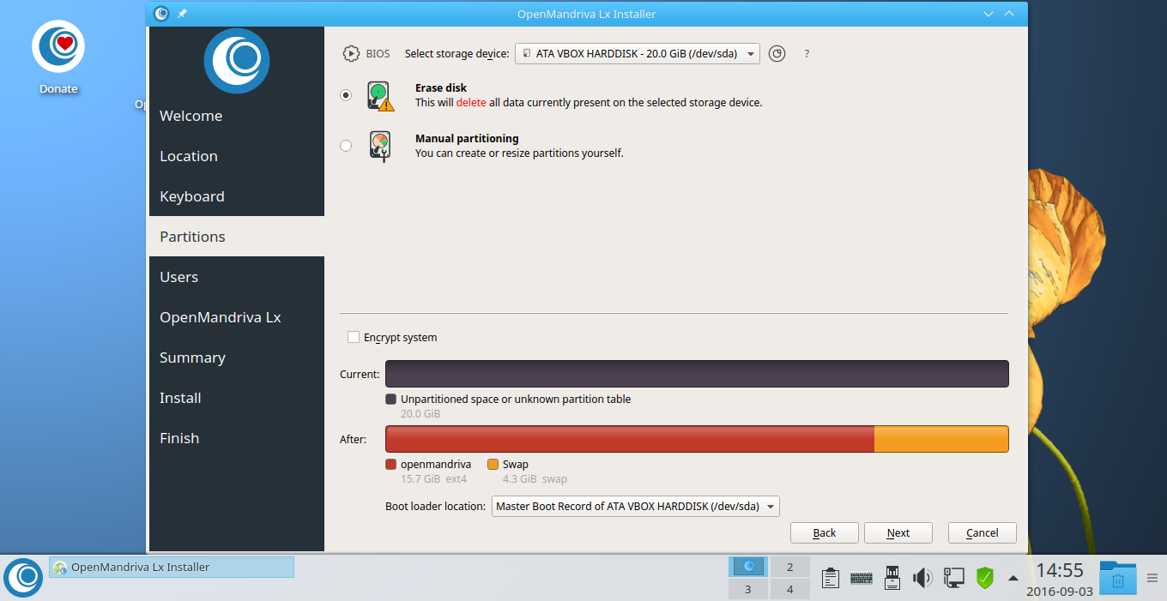1167x601 pixels.
Task: Go to the Users step in sidebar
Action: tap(237, 277)
